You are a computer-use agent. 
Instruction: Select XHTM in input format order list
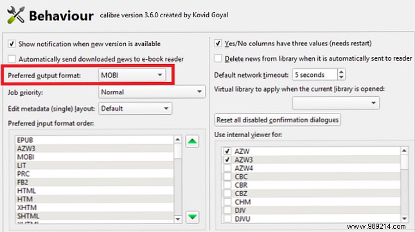point(94,208)
